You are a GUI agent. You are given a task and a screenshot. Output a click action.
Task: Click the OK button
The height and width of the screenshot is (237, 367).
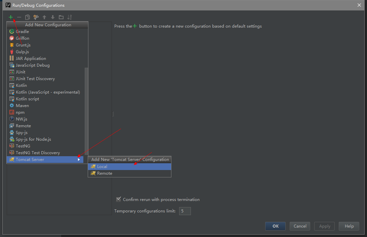[275, 226]
